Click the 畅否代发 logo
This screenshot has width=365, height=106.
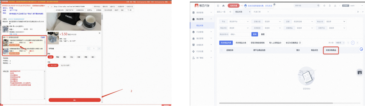[x=202, y=6]
